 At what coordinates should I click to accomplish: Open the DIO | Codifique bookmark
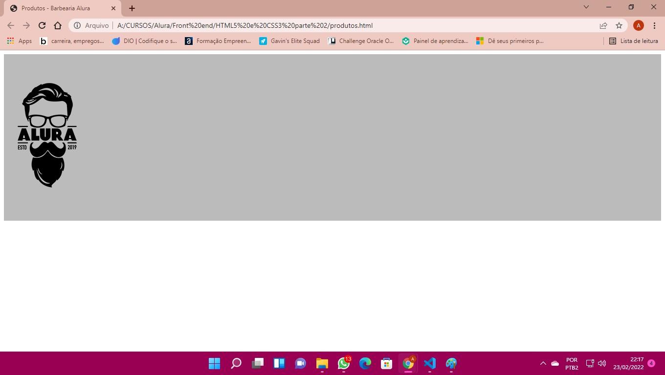point(145,41)
